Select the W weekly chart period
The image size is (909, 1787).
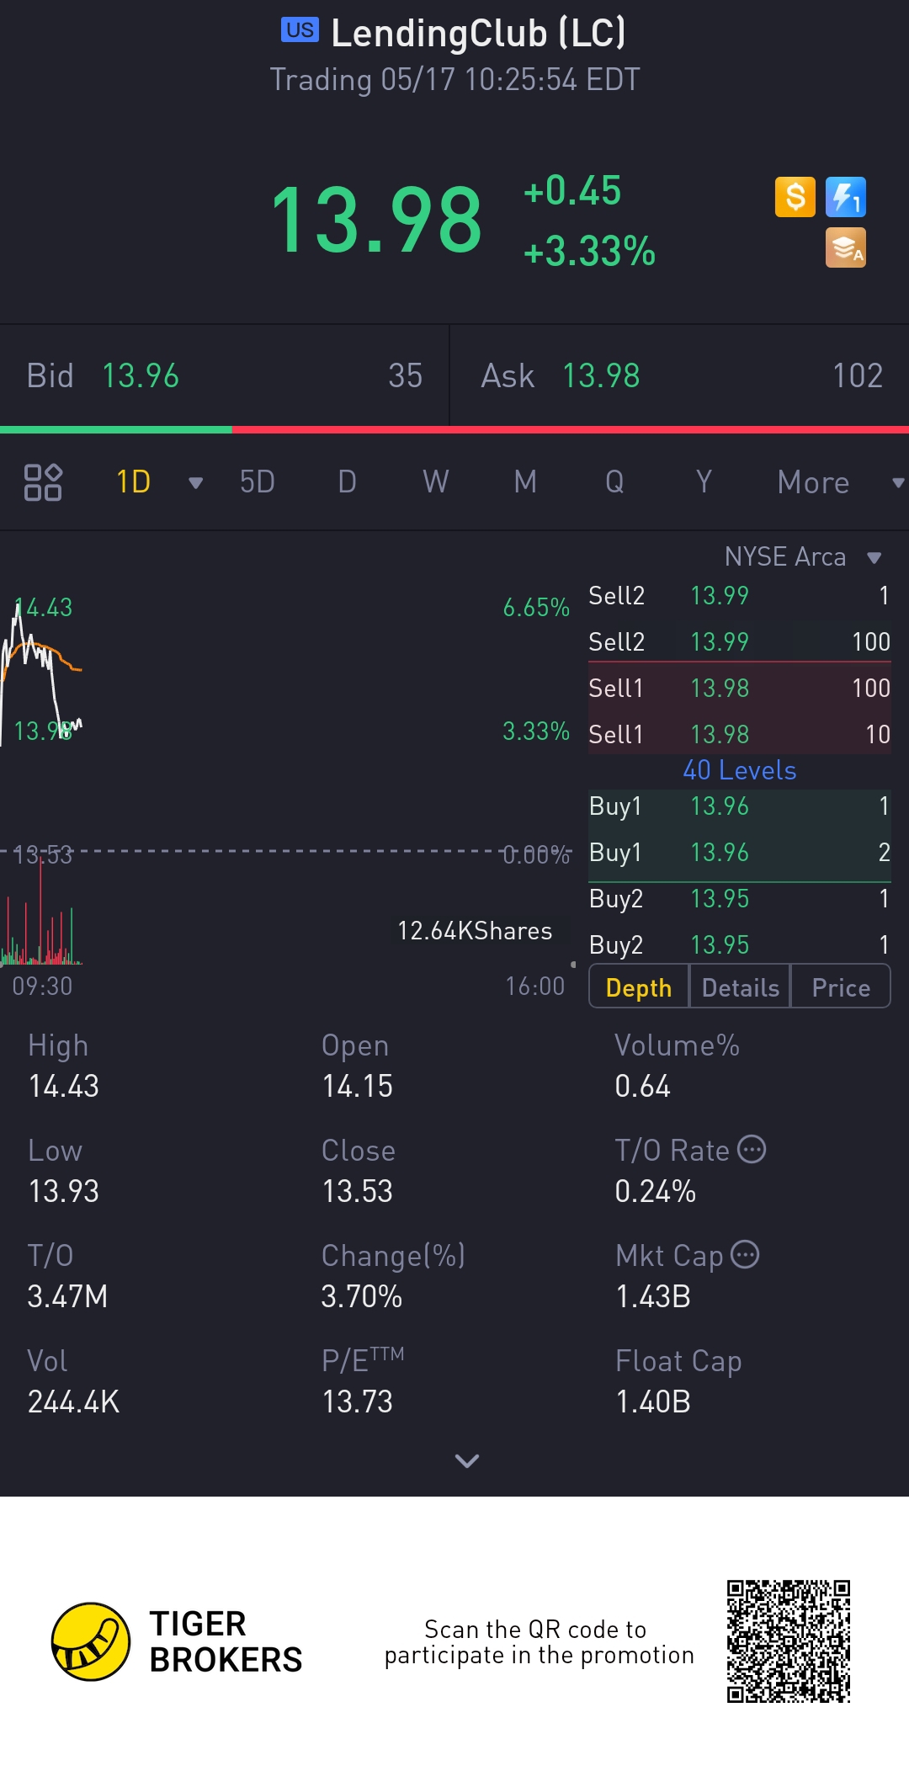point(435,482)
